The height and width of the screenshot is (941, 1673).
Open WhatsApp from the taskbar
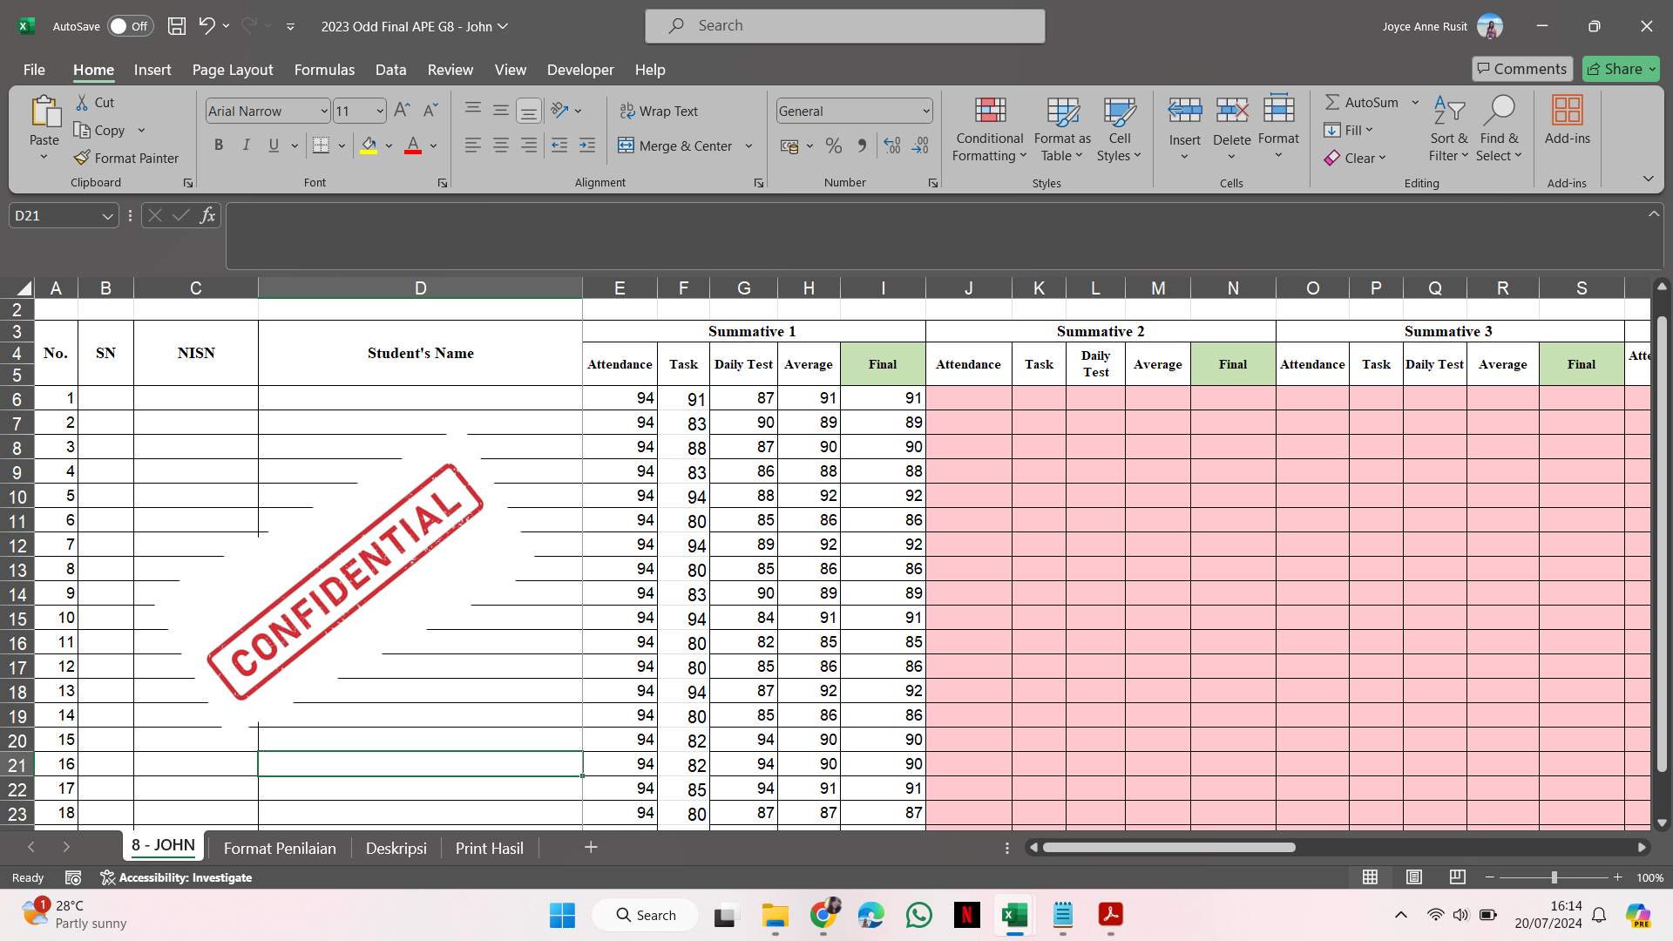pos(918,915)
